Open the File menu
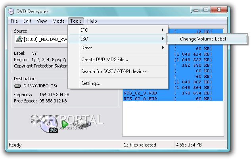Viewport: 251px width, 160px height. [14, 21]
